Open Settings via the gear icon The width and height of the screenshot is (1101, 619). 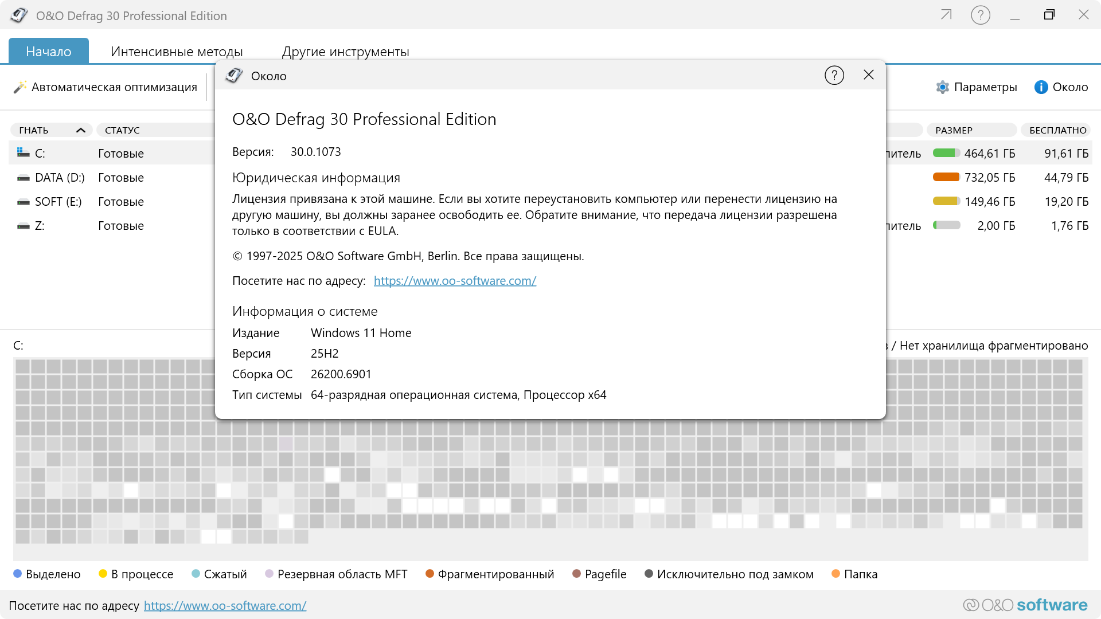[942, 87]
